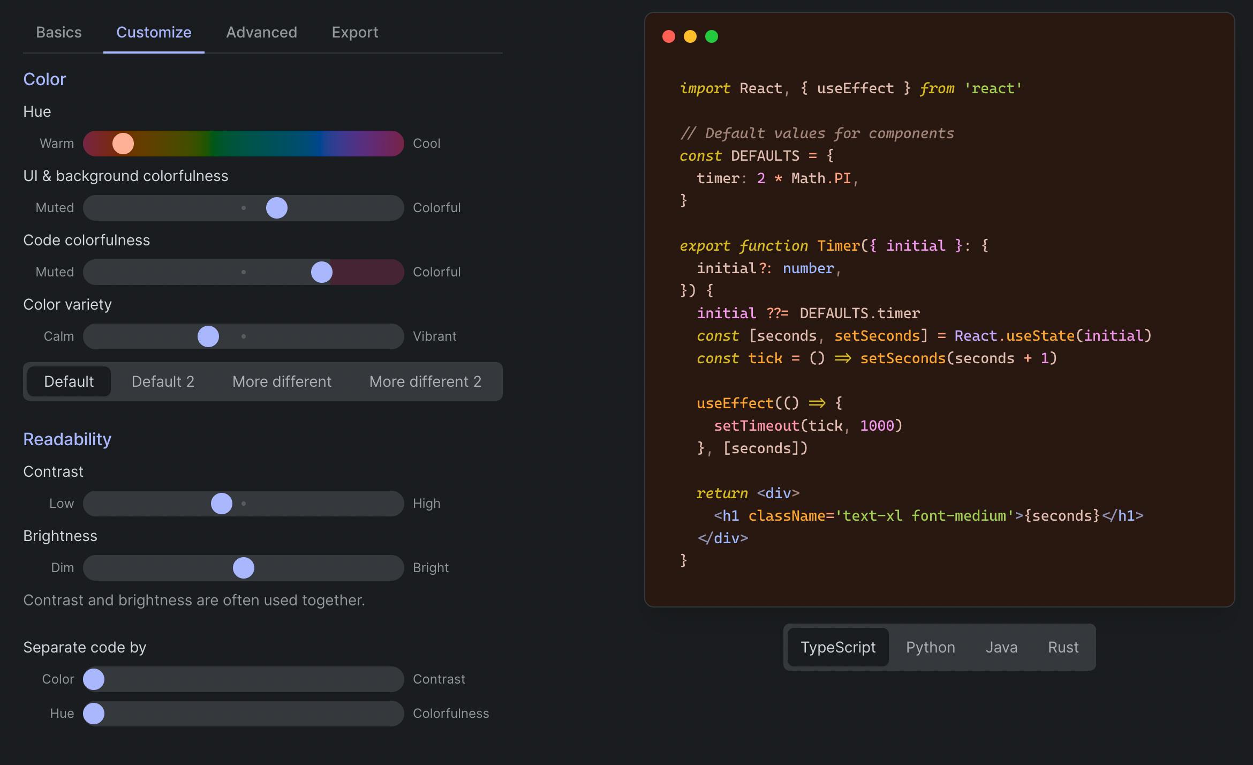Switch to the Basics tab
1253x765 pixels.
coord(59,32)
